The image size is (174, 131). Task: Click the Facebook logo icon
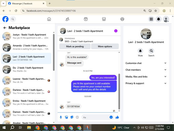coord(5,19)
